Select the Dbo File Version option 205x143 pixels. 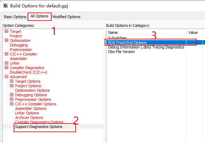(121, 52)
